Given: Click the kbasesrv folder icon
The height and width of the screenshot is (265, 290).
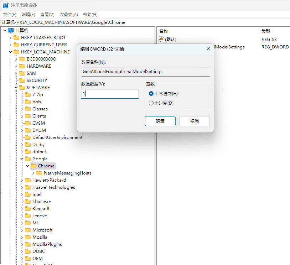Looking at the screenshot, I should (28, 201).
